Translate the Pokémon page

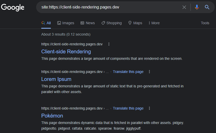(x=128, y=108)
